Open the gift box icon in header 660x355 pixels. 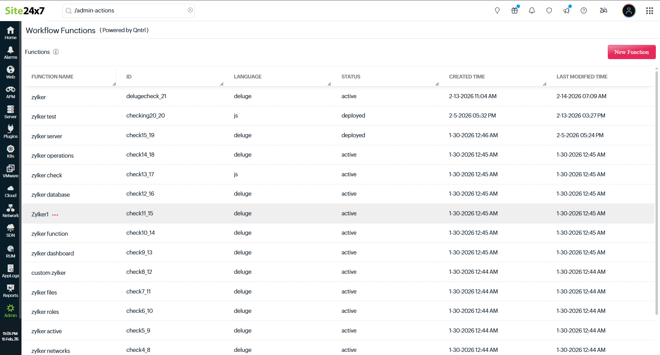click(x=514, y=11)
